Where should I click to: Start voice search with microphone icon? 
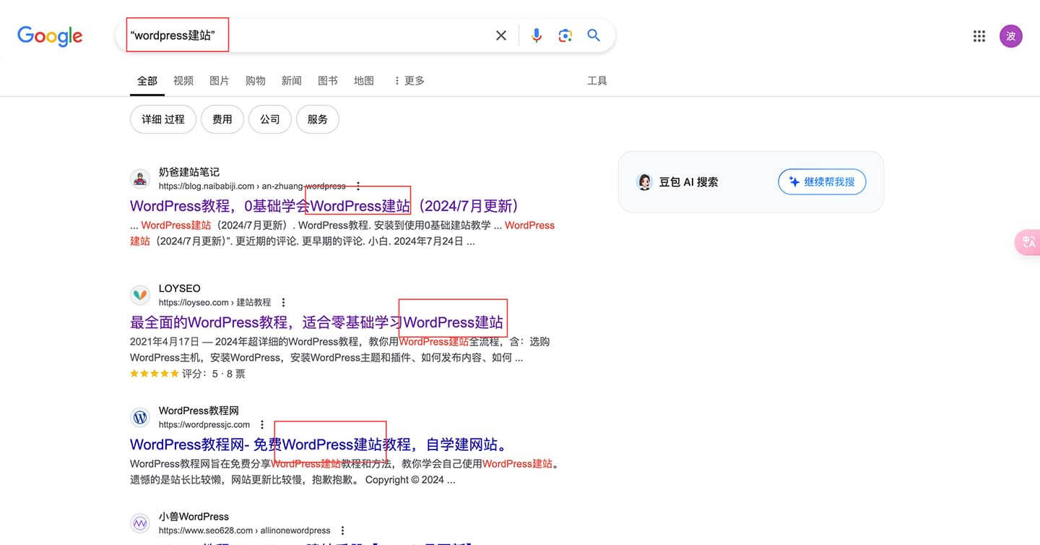pyautogui.click(x=536, y=35)
